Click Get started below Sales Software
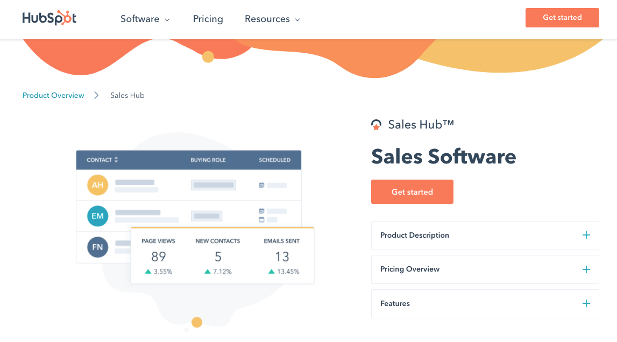 [x=412, y=191]
